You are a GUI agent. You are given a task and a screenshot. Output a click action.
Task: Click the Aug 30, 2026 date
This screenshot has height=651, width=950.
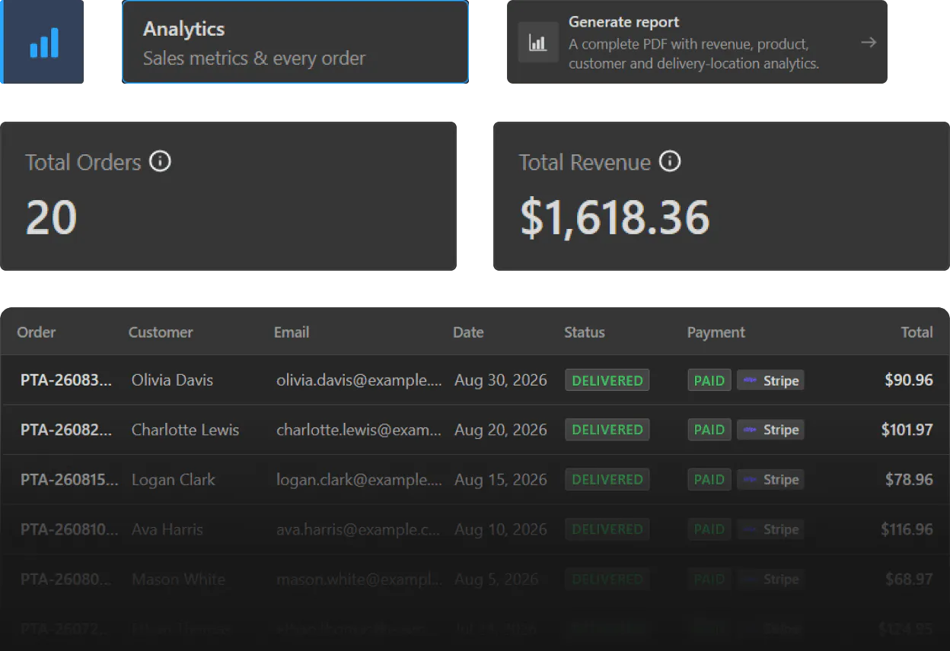[x=501, y=380]
